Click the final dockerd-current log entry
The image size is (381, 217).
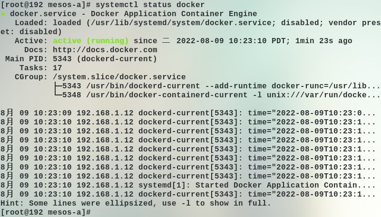pos(188,194)
